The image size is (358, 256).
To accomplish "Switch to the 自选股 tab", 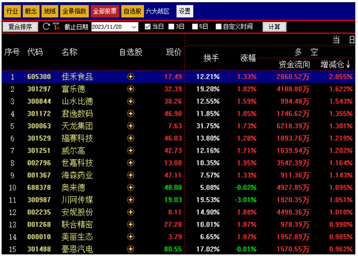I will [x=132, y=11].
